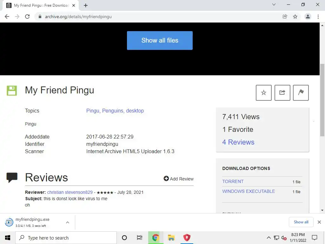The width and height of the screenshot is (325, 244).
Task: Open the Windows Start menu
Action: click(x=8, y=238)
